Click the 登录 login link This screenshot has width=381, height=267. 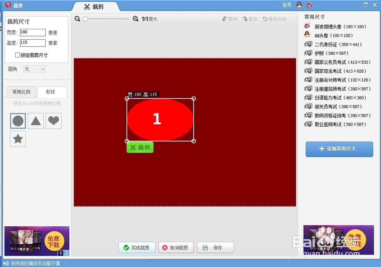[x=287, y=5]
